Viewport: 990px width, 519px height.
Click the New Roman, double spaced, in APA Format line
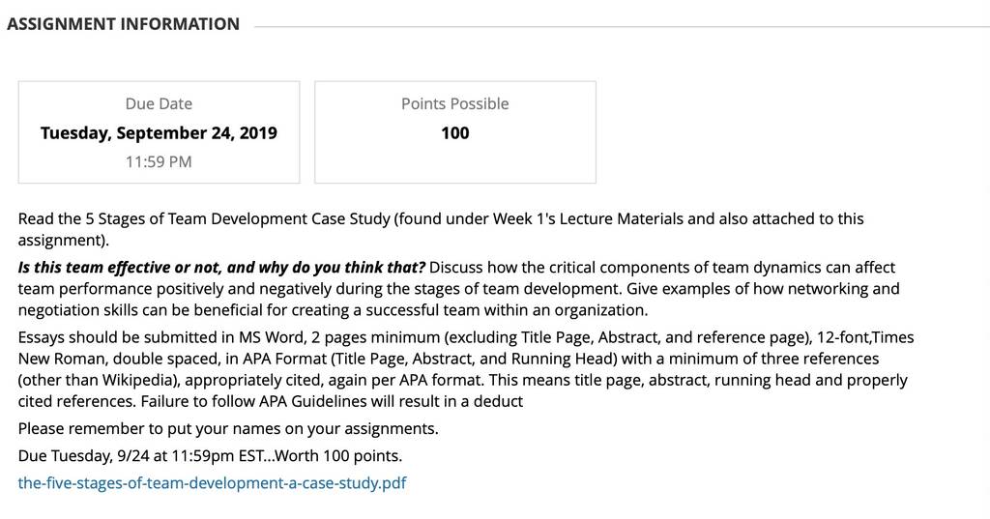click(449, 359)
